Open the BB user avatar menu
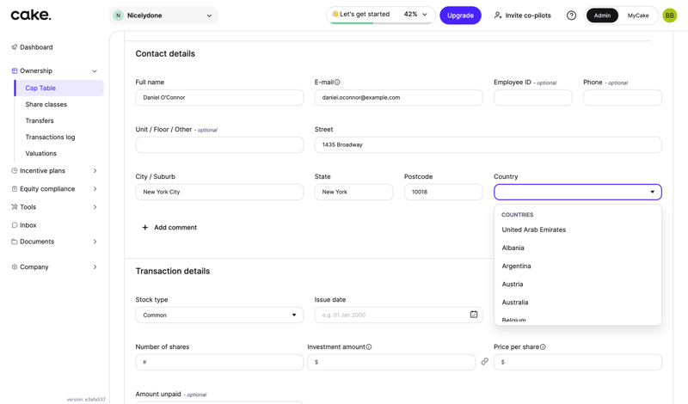688x404 pixels. click(x=669, y=15)
